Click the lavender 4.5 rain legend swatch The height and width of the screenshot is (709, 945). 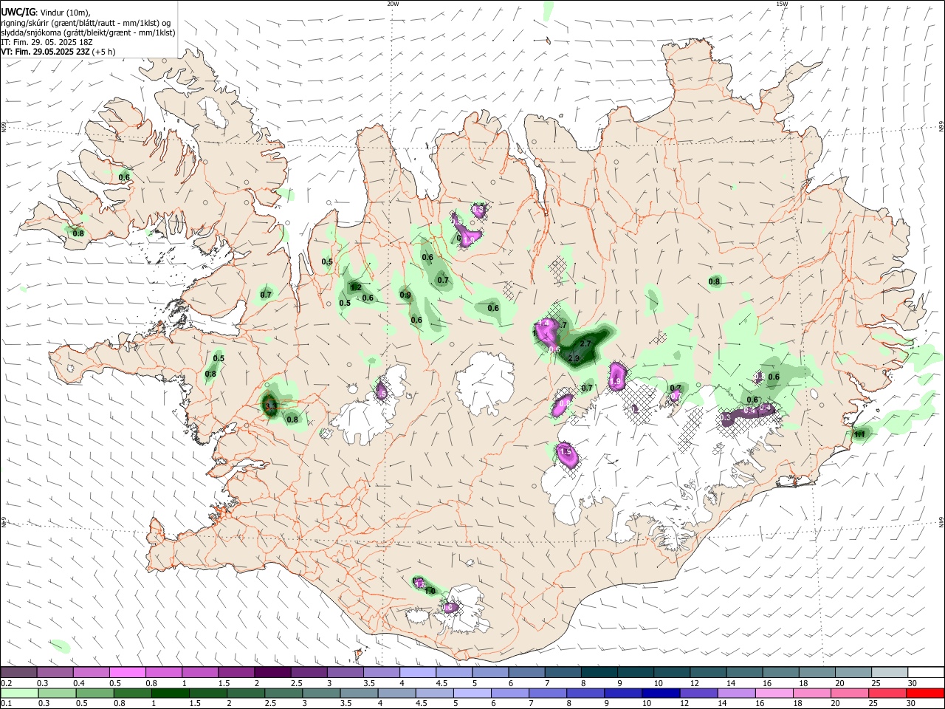(434, 693)
